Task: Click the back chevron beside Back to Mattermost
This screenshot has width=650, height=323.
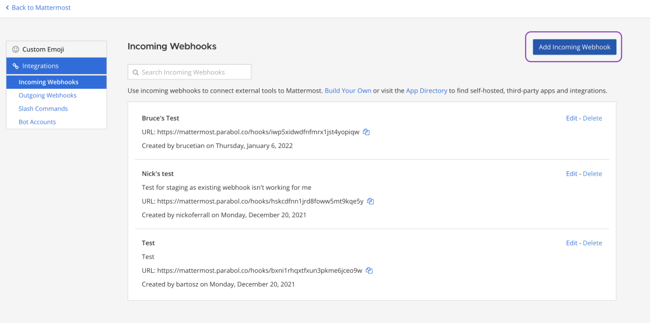Action: pyautogui.click(x=7, y=8)
